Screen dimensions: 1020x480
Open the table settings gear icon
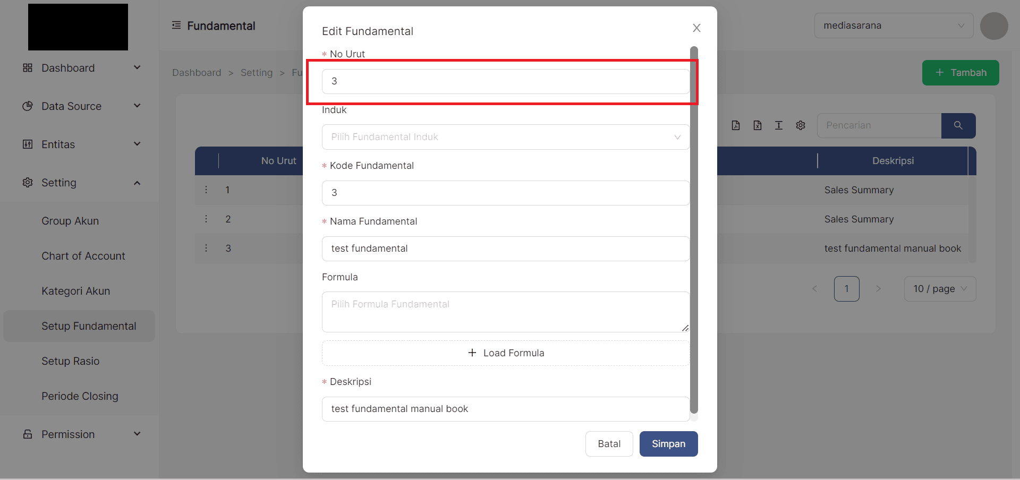pos(800,125)
